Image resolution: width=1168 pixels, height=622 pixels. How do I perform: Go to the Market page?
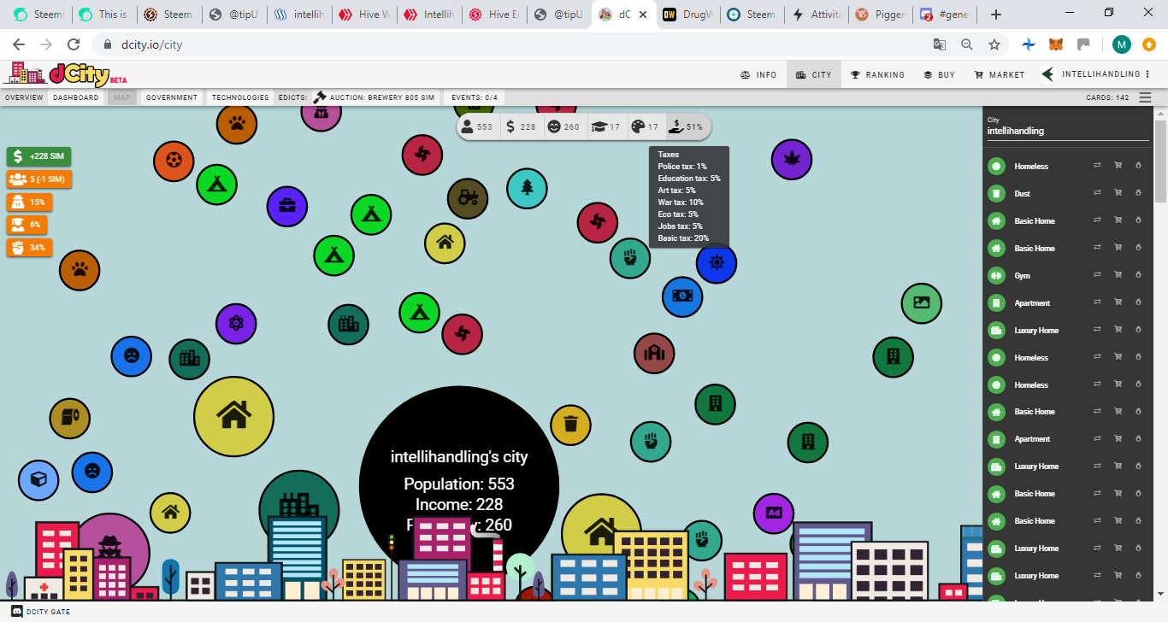pyautogui.click(x=1000, y=74)
